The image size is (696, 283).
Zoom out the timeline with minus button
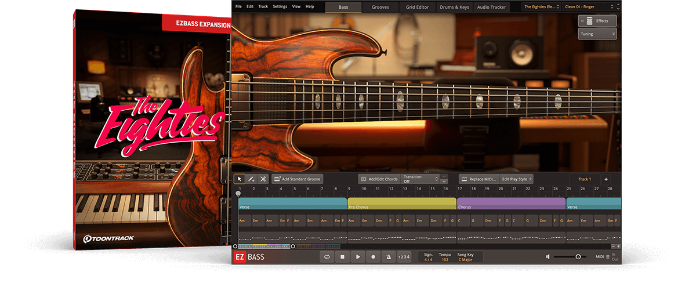[x=613, y=246]
